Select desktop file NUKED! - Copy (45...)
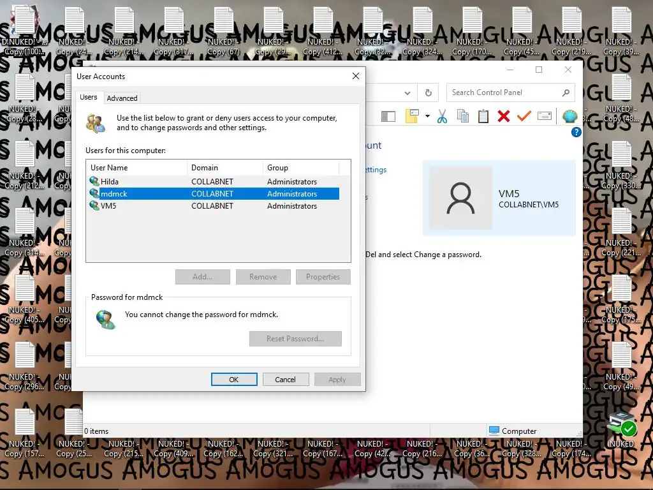Image resolution: width=653 pixels, height=490 pixels. click(522, 31)
